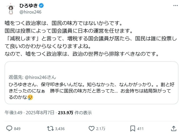The width and height of the screenshot is (183, 135).
Task: Click the reply speech bubble icon
Action: click(9, 128)
